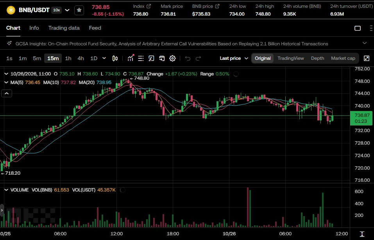
Task: Open the left side panel arrow
Action: (x=2, y=210)
